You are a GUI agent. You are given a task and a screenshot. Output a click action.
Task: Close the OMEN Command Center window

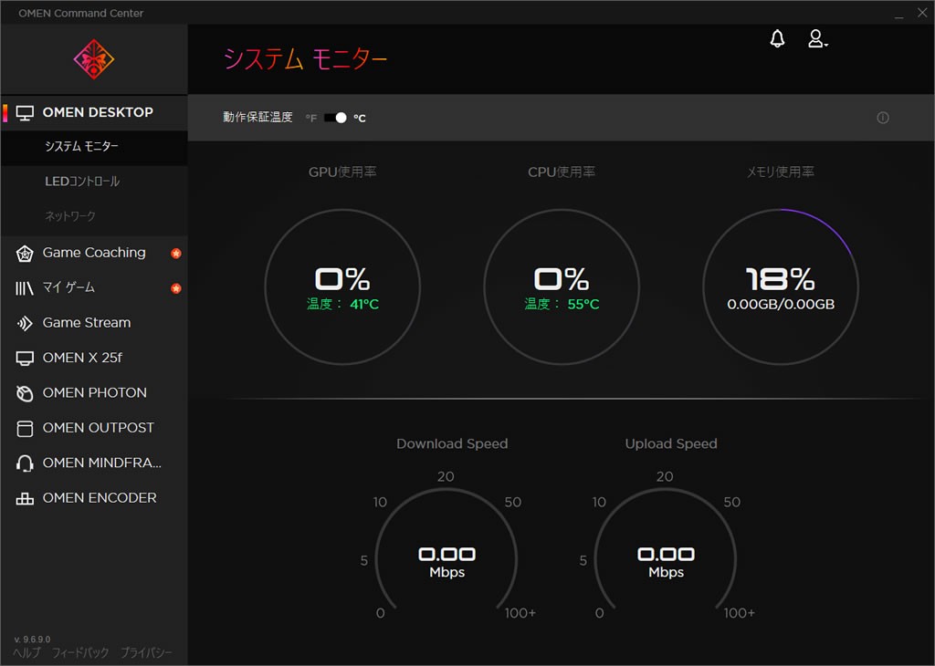pos(922,13)
